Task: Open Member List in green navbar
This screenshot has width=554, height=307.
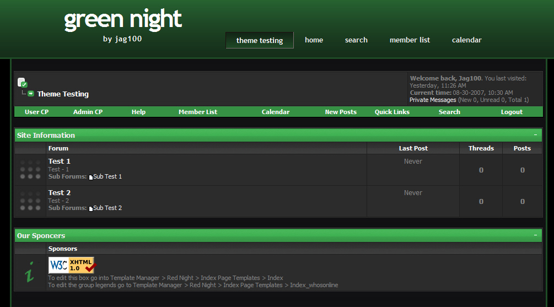Action: click(x=198, y=112)
